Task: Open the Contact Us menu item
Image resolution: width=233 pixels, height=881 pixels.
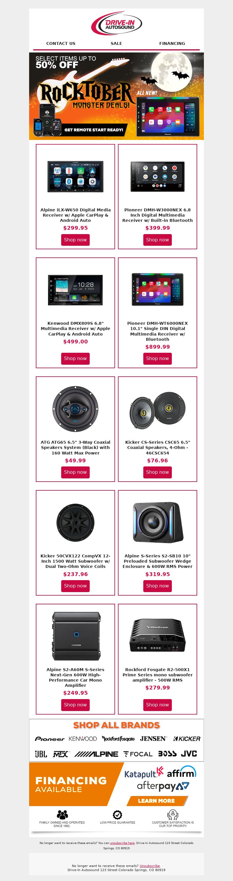Action: coord(61,43)
